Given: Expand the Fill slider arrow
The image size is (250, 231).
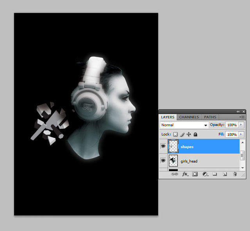Looking at the screenshot, I should coord(241,134).
